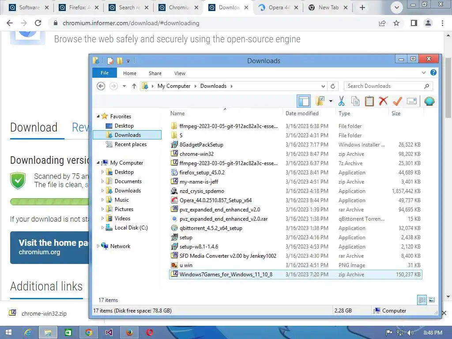
Task: Expand the Documents tree node
Action: pos(102,181)
